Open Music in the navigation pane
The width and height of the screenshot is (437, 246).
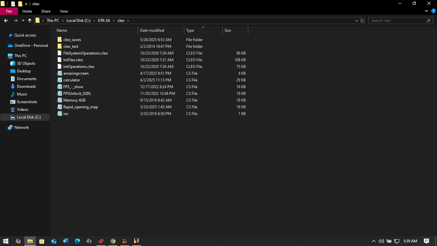coord(22,94)
